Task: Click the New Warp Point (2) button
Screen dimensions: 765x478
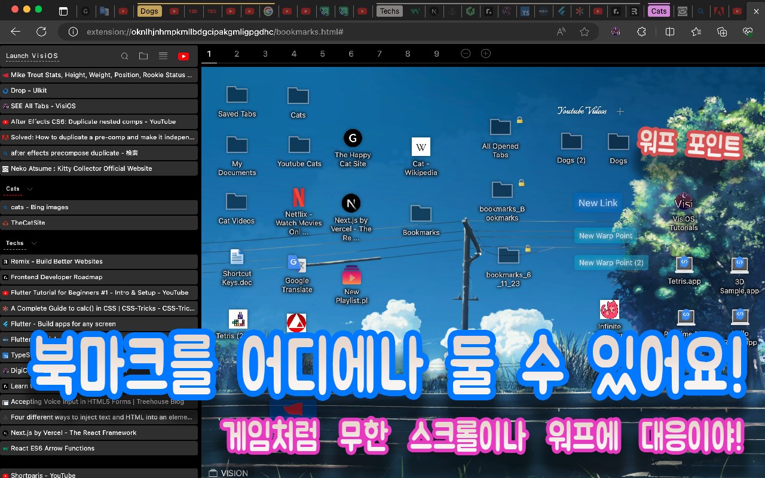Action: (x=611, y=263)
